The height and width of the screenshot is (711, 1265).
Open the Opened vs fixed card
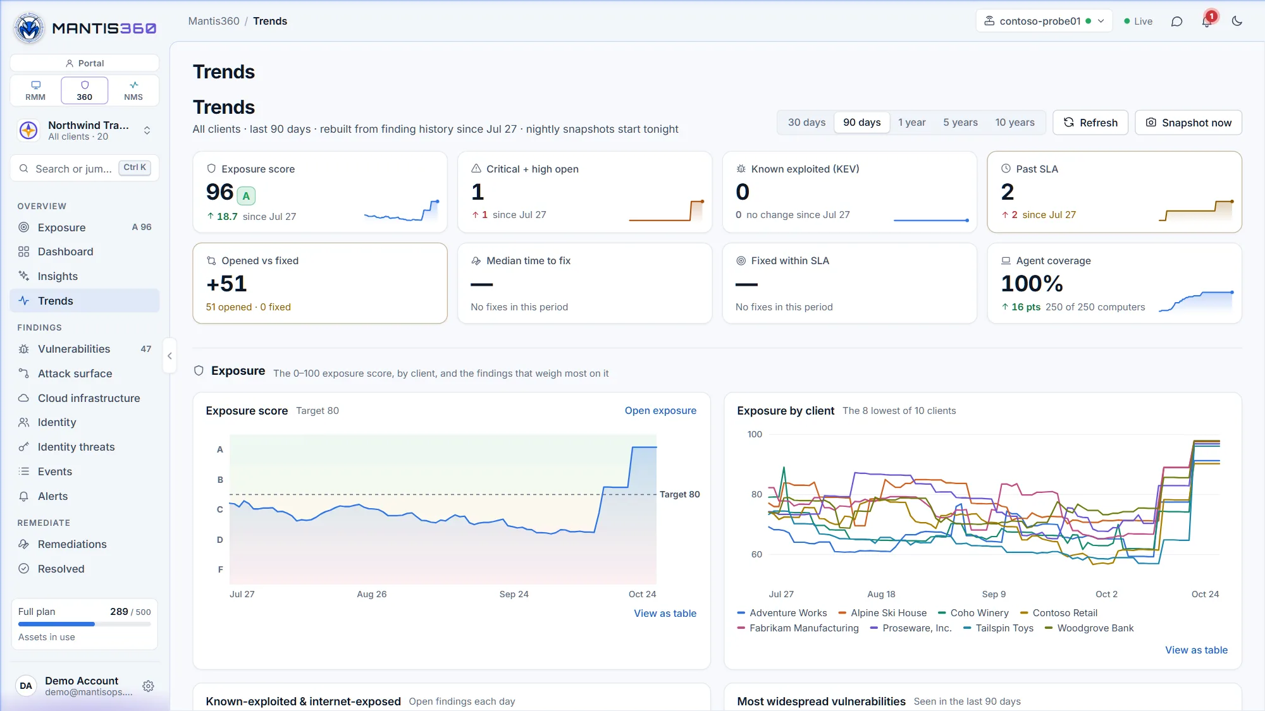tap(320, 283)
